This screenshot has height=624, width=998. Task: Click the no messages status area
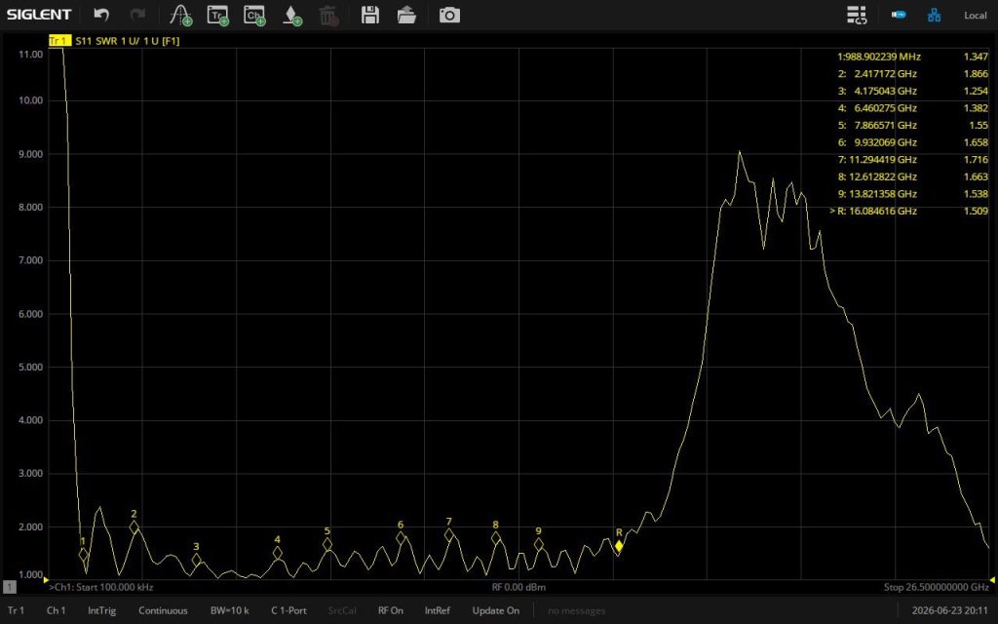point(576,610)
